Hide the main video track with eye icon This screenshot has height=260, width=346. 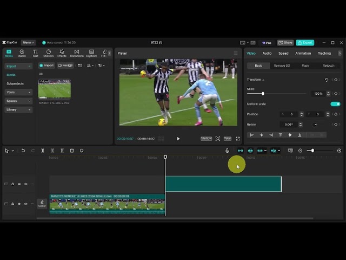pos(19,204)
